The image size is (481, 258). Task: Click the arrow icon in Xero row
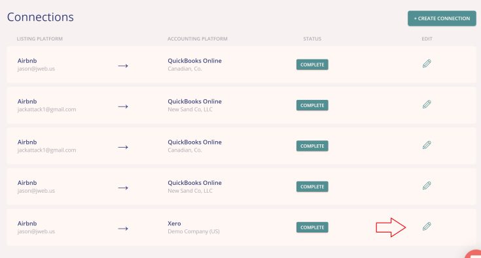pos(123,229)
